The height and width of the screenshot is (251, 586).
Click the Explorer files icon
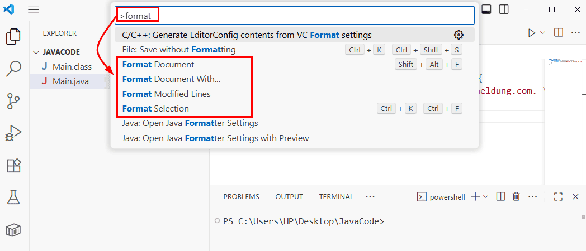click(13, 37)
